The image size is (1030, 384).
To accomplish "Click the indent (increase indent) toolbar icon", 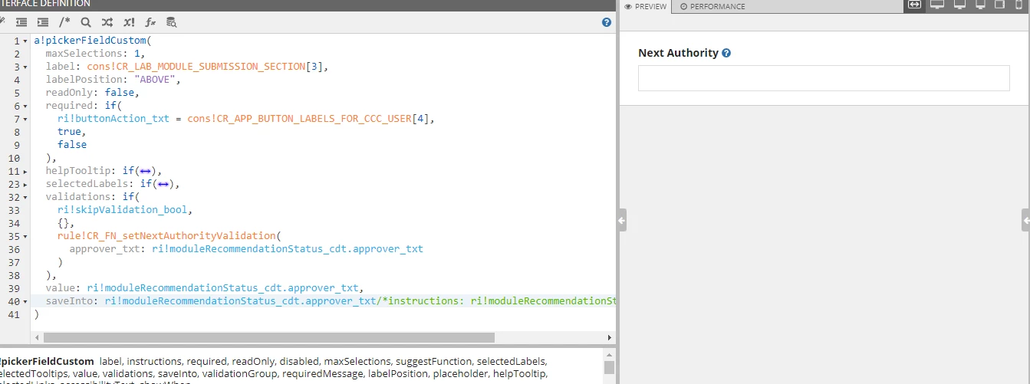I will [43, 22].
